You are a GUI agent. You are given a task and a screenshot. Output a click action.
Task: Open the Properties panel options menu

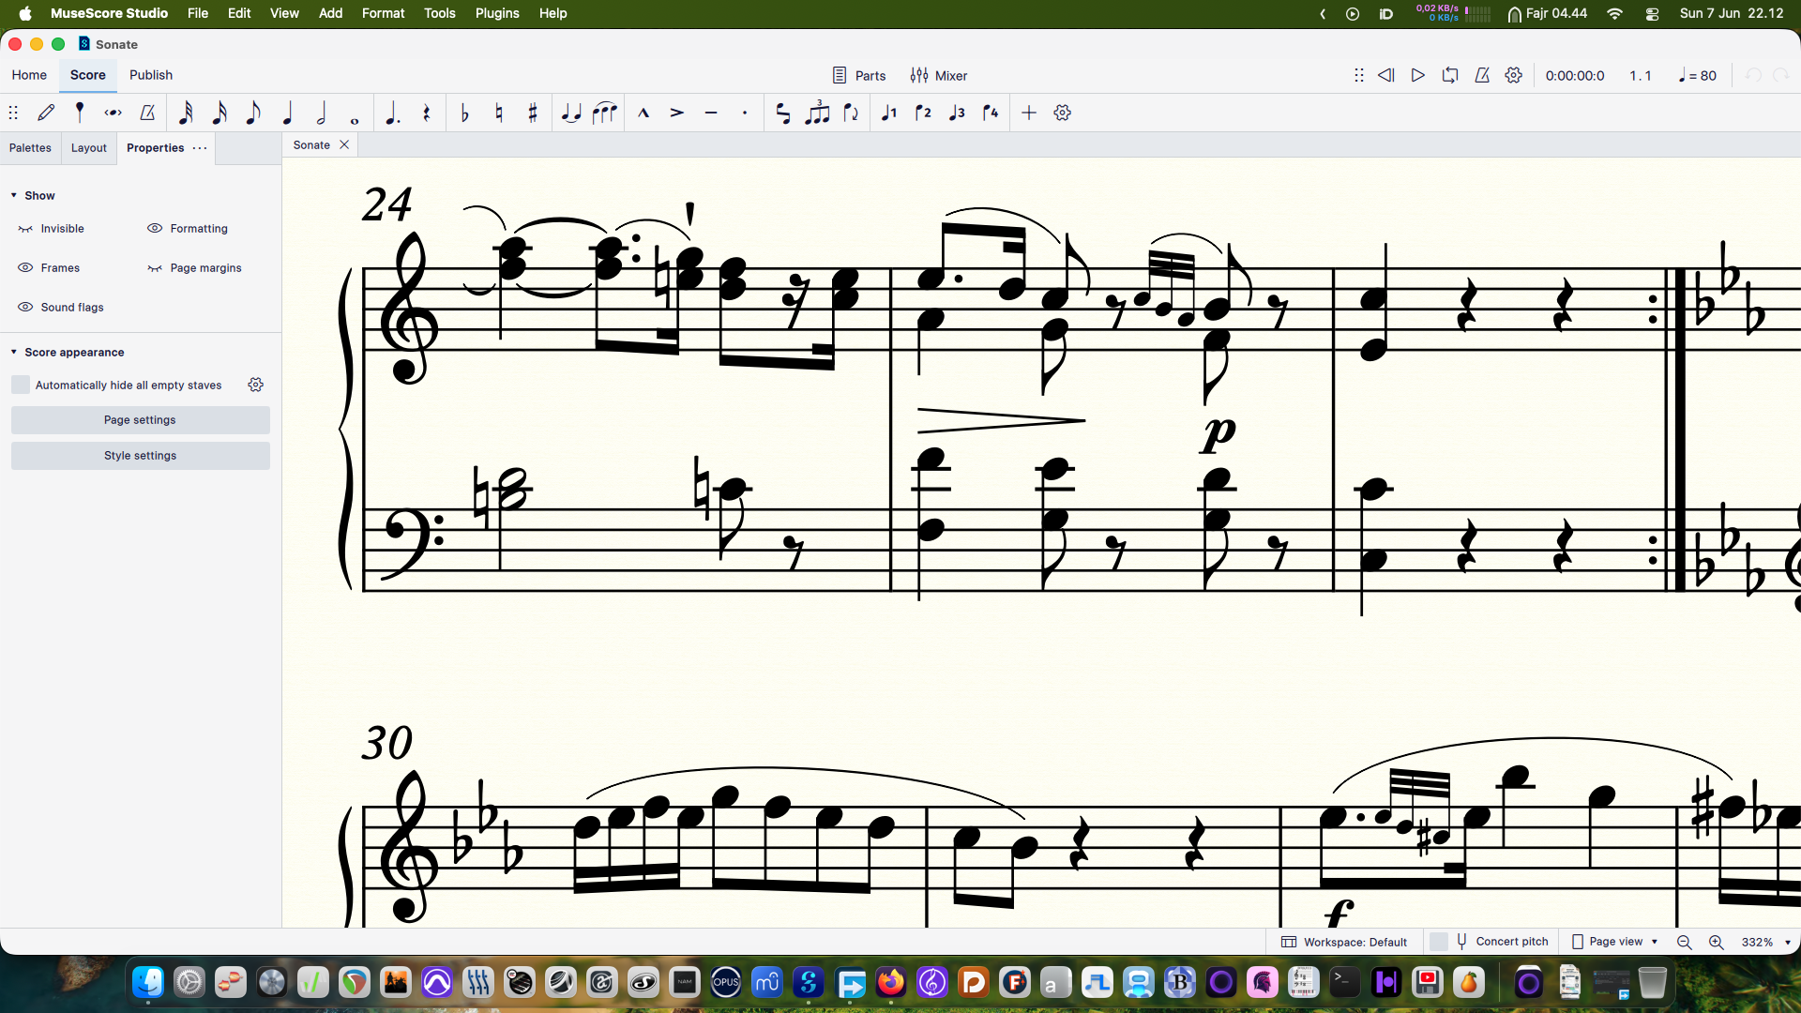point(200,148)
